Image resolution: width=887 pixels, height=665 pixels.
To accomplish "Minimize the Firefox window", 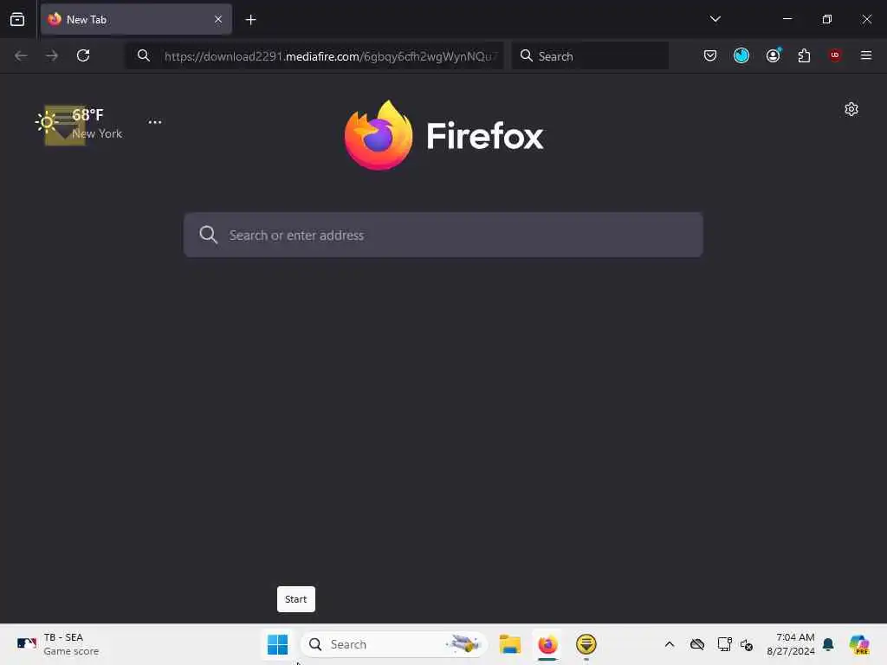I will 787,19.
